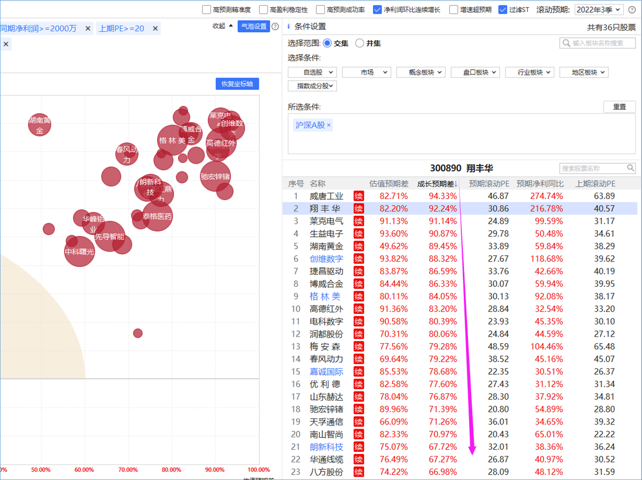
Task: Sort the table by 估值预期差 column
Action: 389,184
